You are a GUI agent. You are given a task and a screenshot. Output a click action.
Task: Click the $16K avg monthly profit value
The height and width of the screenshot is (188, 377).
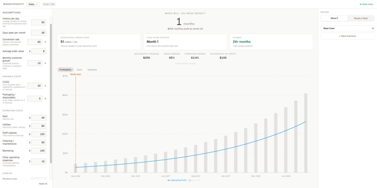click(223, 58)
